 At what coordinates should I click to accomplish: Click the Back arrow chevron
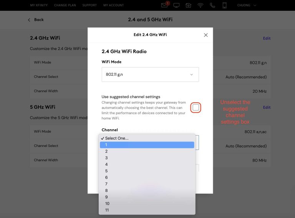pos(29,20)
